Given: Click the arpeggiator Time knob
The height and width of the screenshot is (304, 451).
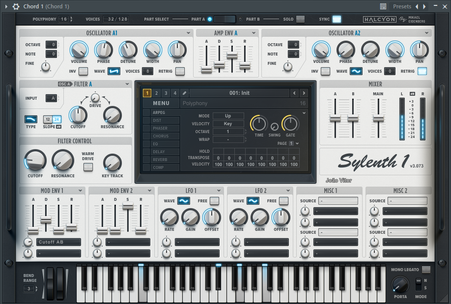Looking at the screenshot, I should click(x=259, y=124).
